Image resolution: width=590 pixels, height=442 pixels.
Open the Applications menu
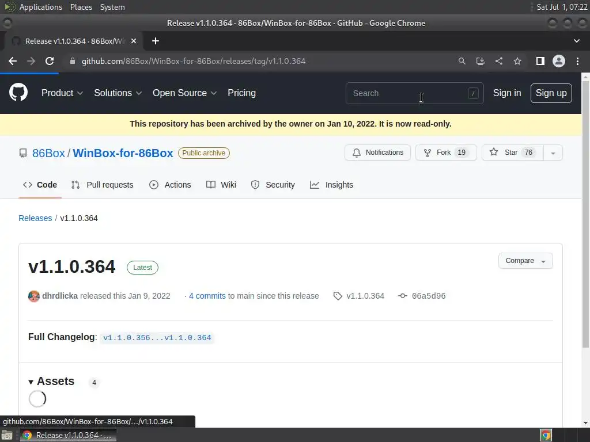coord(41,7)
